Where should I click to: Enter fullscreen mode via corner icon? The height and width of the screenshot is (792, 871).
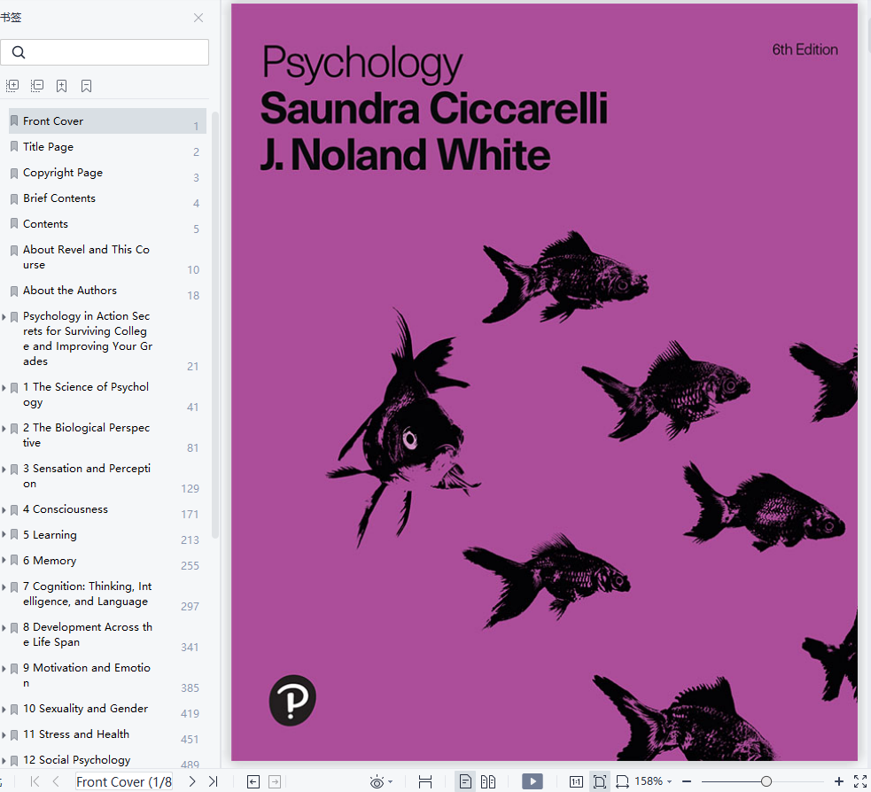(859, 781)
